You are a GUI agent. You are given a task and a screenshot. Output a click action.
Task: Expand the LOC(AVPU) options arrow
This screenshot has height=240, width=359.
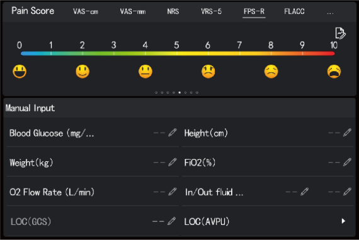tap(343, 221)
